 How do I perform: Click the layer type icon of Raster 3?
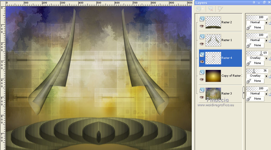click(x=202, y=90)
